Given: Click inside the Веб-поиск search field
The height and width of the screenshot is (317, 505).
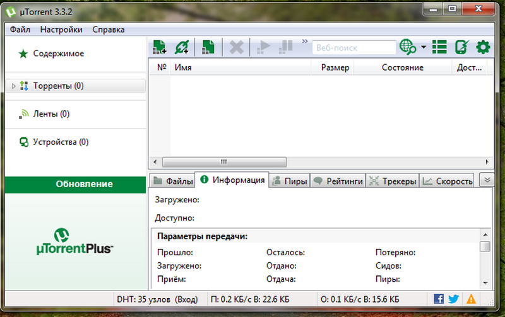Looking at the screenshot, I should pyautogui.click(x=354, y=48).
